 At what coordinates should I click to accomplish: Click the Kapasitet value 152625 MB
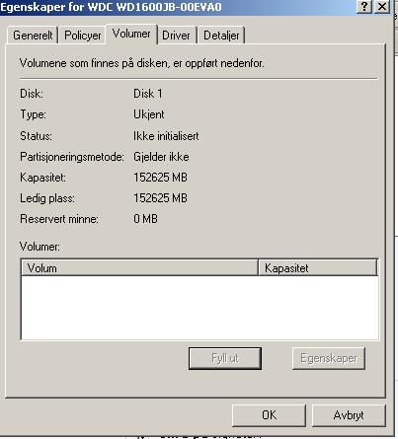pos(160,178)
